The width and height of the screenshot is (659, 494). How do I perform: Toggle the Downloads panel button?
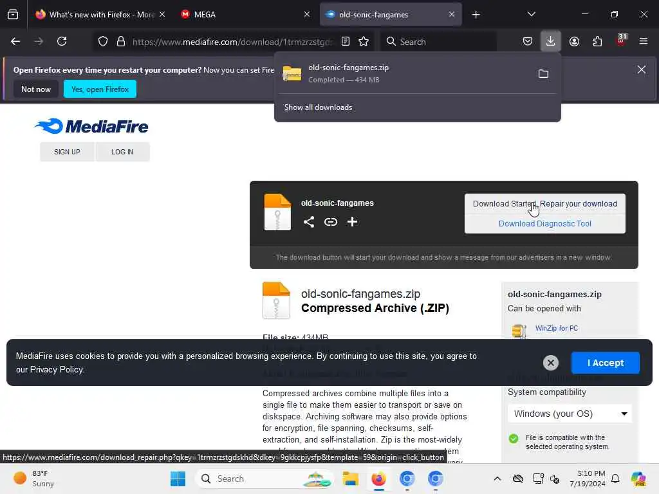(551, 42)
